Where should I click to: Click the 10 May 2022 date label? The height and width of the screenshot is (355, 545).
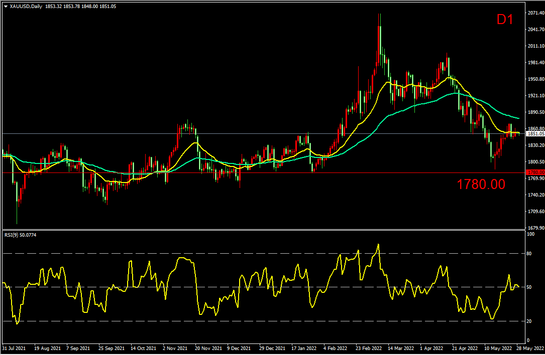(498, 348)
